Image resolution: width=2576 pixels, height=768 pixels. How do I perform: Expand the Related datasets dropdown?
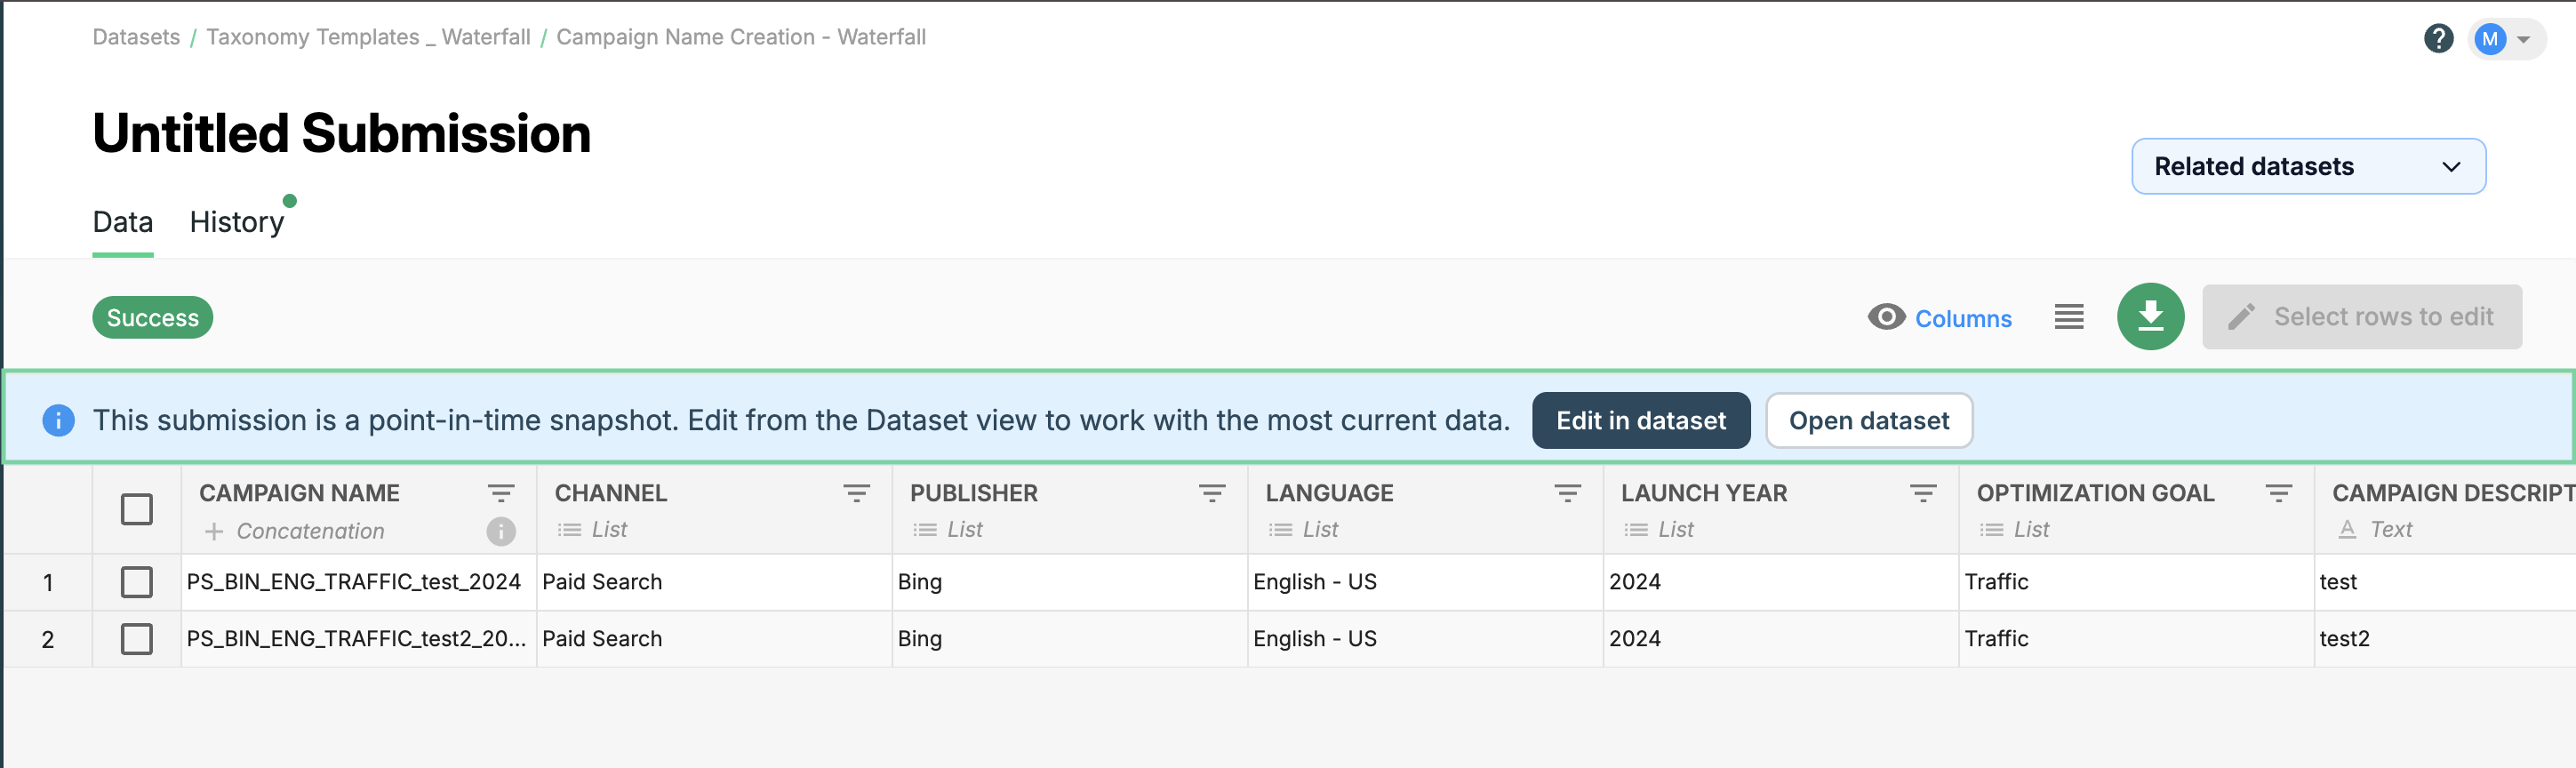pyautogui.click(x=2308, y=166)
